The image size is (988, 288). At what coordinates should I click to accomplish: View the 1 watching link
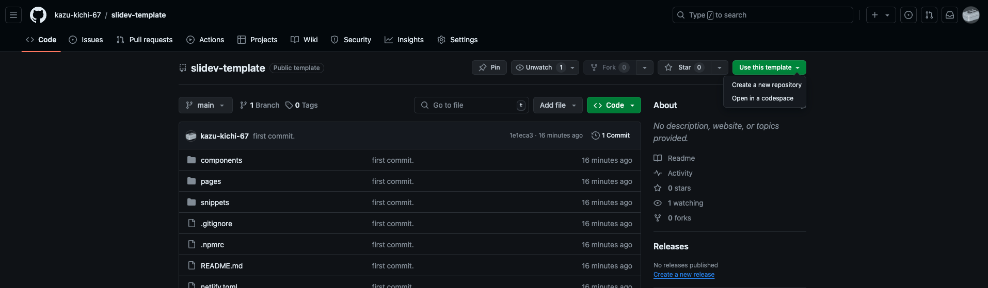678,203
